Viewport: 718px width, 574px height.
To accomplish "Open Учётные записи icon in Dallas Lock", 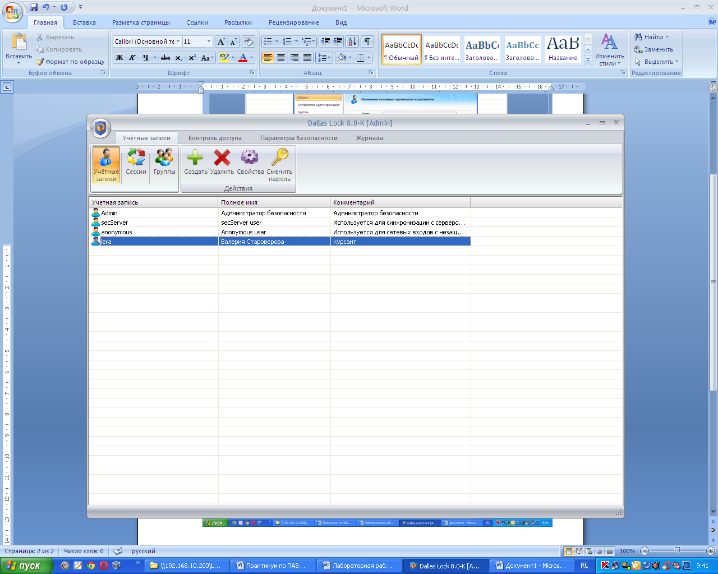I will pyautogui.click(x=106, y=165).
